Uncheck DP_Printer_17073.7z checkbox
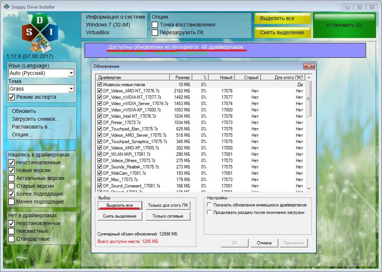Viewport: 382px width, 272px height. point(100,123)
